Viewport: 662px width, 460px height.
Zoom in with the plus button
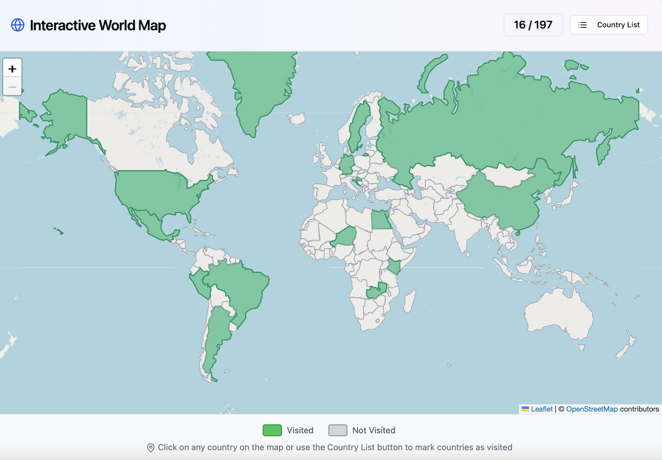coord(12,69)
